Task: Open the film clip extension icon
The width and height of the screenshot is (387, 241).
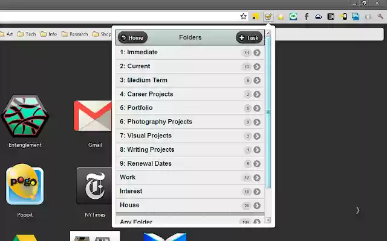Action: (x=331, y=17)
